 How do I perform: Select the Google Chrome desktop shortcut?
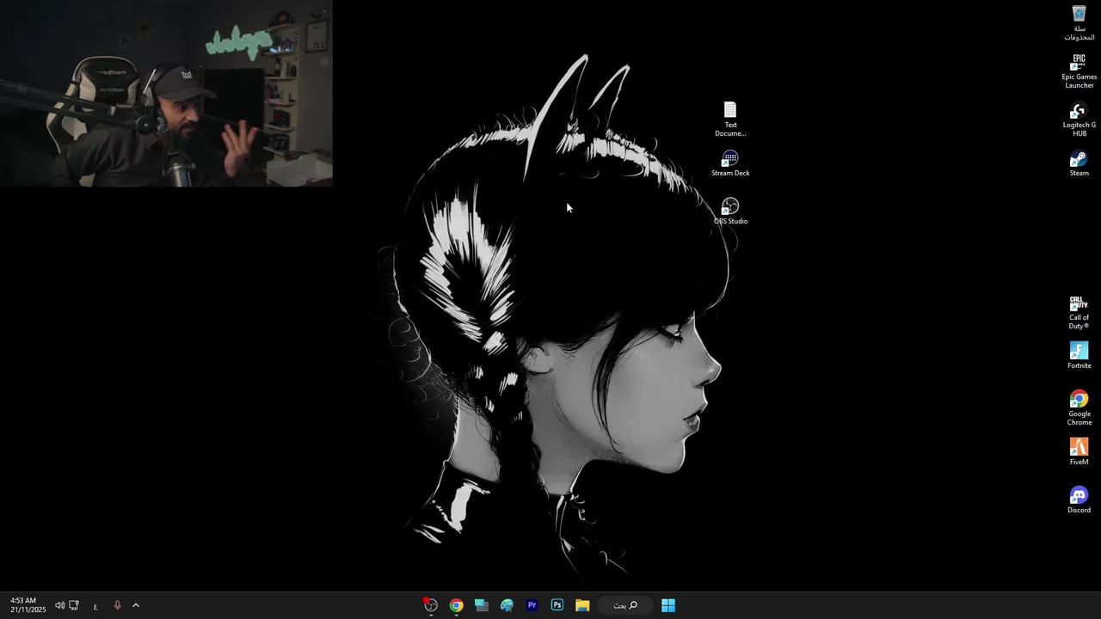[1079, 408]
